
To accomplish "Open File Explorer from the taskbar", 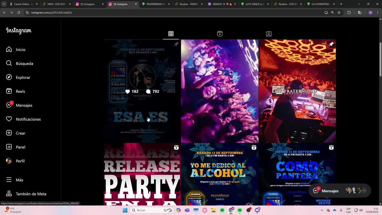I will pos(213,210).
